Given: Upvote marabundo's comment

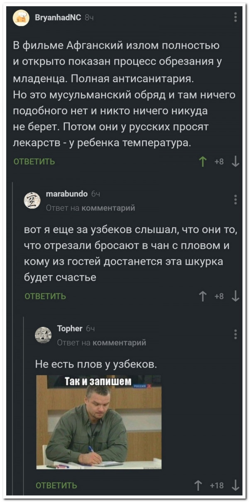Looking at the screenshot, I should click(203, 296).
